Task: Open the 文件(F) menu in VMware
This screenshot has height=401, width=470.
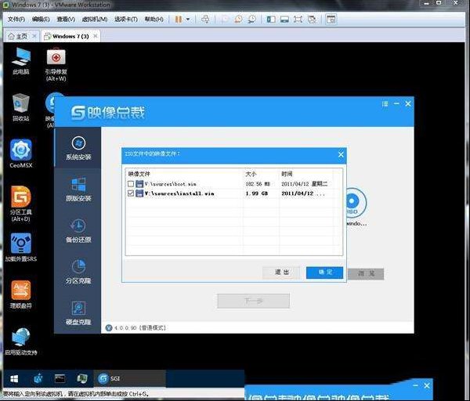Action: [16, 20]
